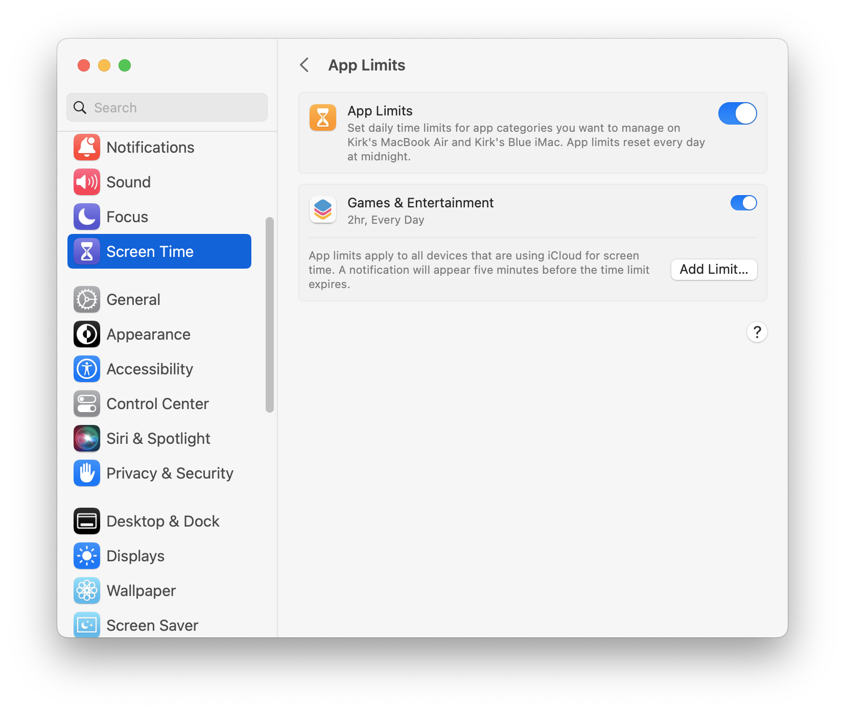Open Wallpaper settings
Image resolution: width=845 pixels, height=713 pixels.
pos(159,591)
